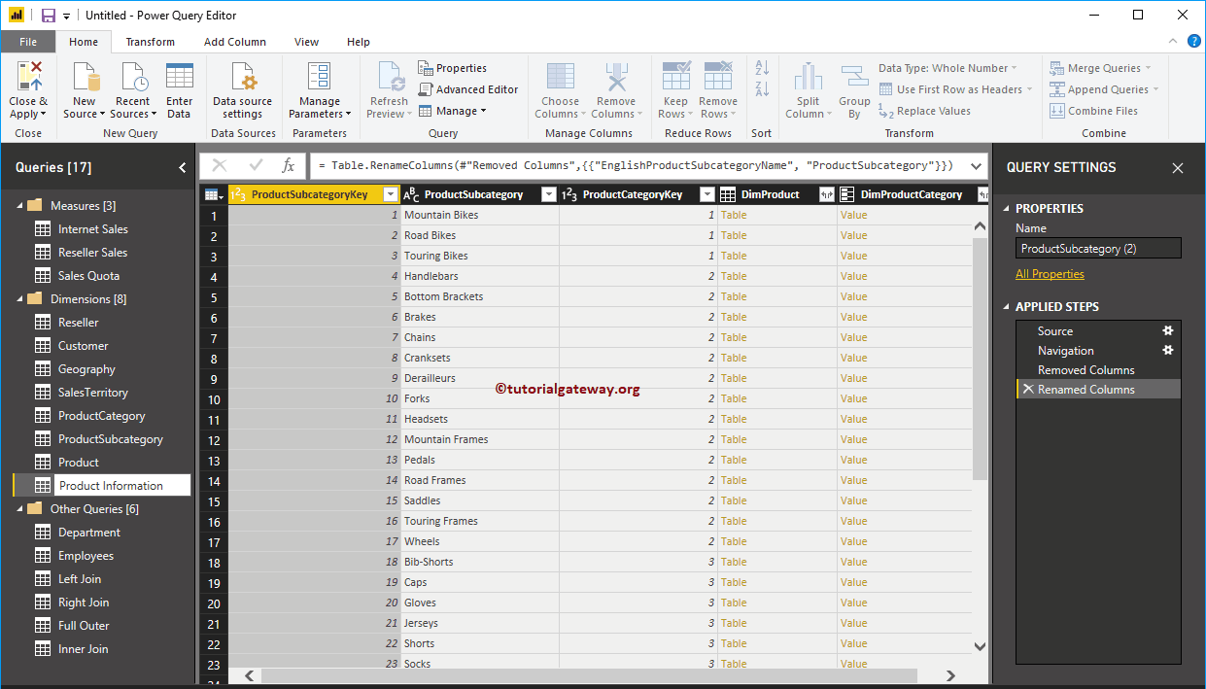Collapse the Dimensions folder
The image size is (1206, 689).
[x=20, y=298]
